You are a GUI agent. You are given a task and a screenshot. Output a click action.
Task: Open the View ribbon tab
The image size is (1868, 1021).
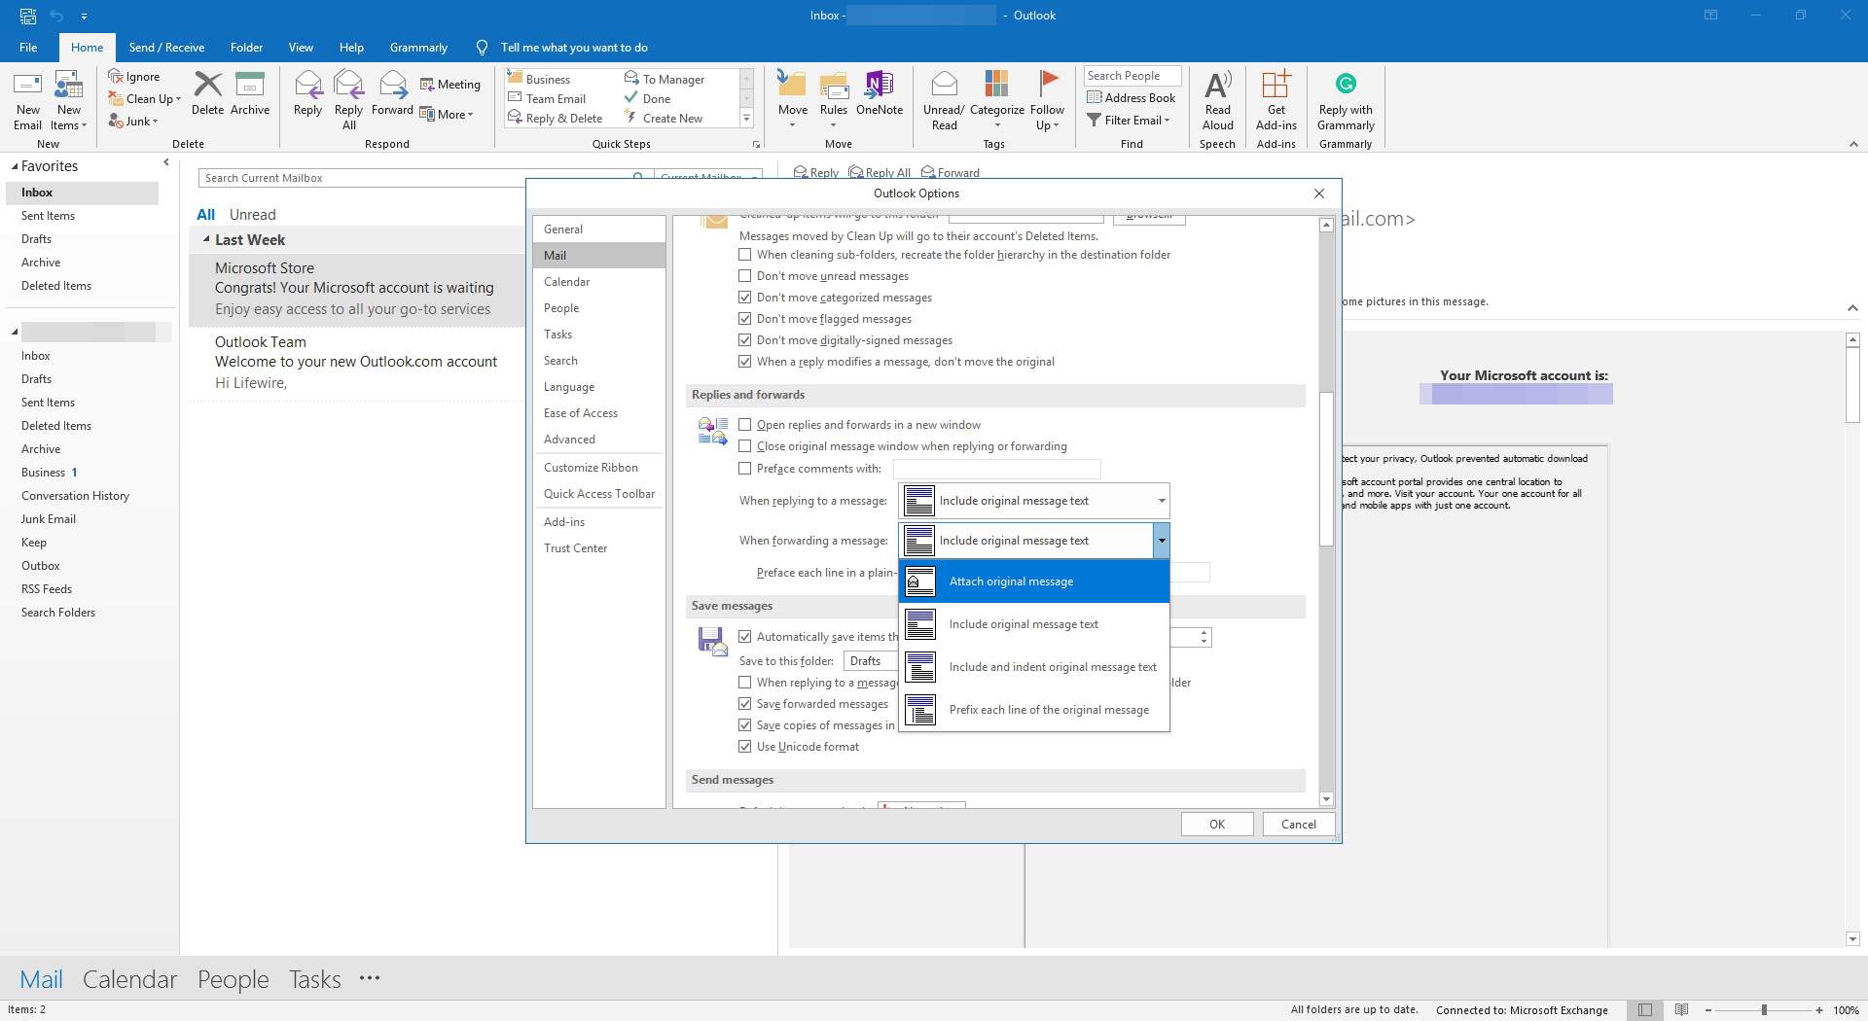click(301, 47)
